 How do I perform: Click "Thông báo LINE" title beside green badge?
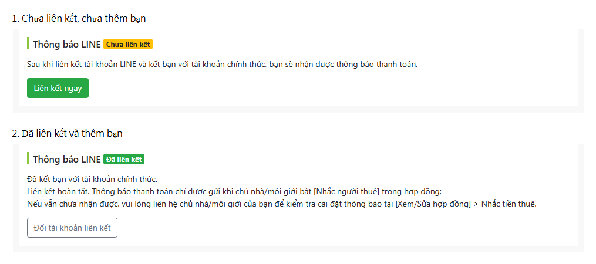click(67, 160)
